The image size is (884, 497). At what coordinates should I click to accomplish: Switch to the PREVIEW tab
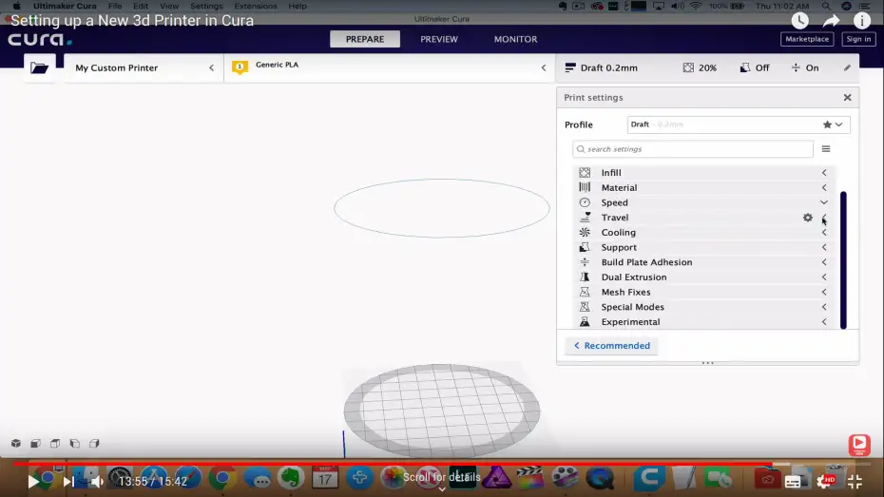click(x=438, y=39)
